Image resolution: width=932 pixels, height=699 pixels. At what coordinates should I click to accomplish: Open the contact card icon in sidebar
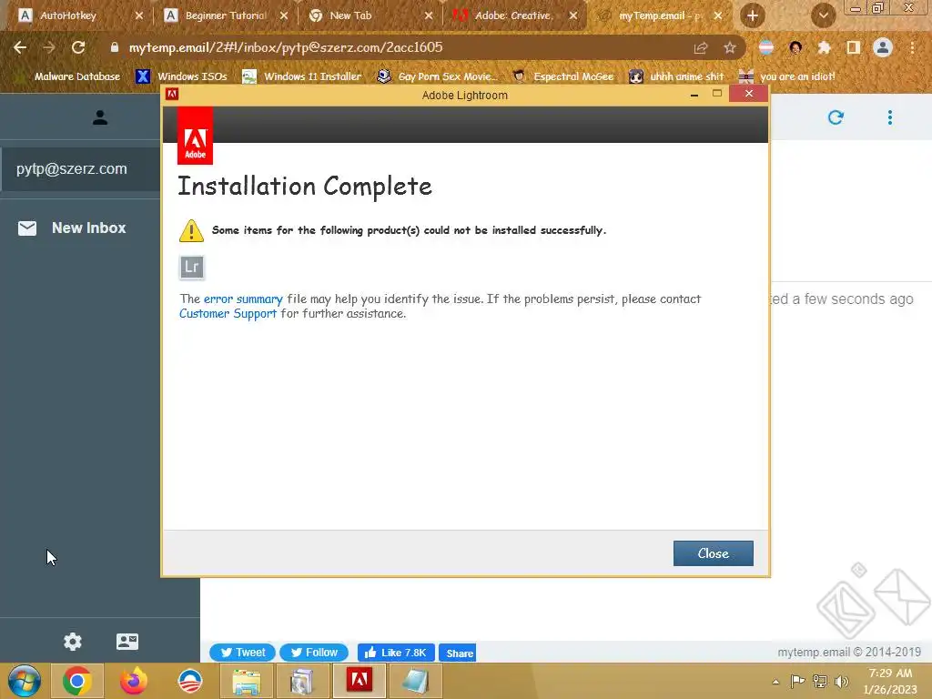[127, 642]
